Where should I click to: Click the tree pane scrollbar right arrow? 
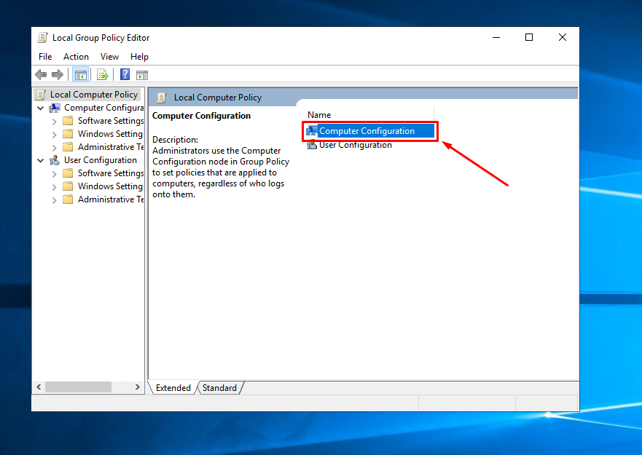[x=138, y=387]
